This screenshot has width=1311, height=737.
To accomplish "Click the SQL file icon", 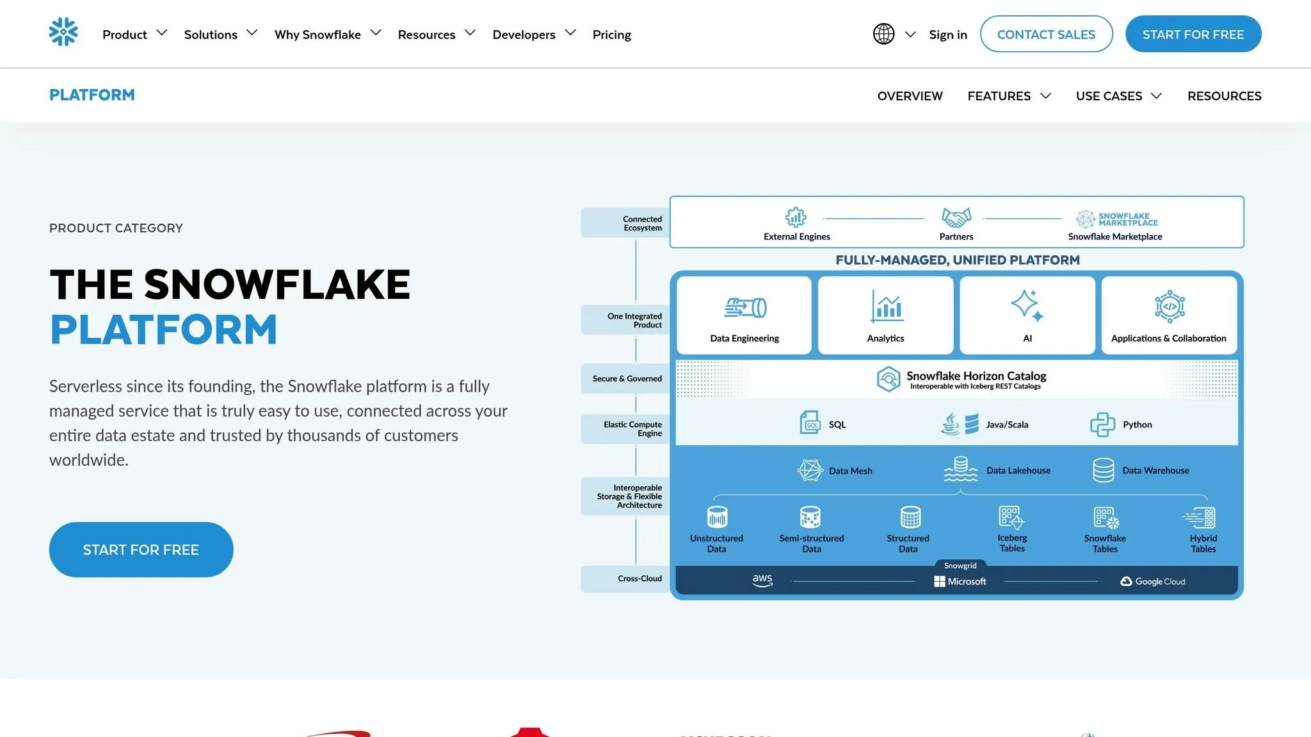I will pos(810,423).
